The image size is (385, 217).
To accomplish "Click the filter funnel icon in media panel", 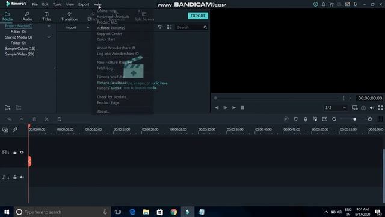I will pos(159,27).
